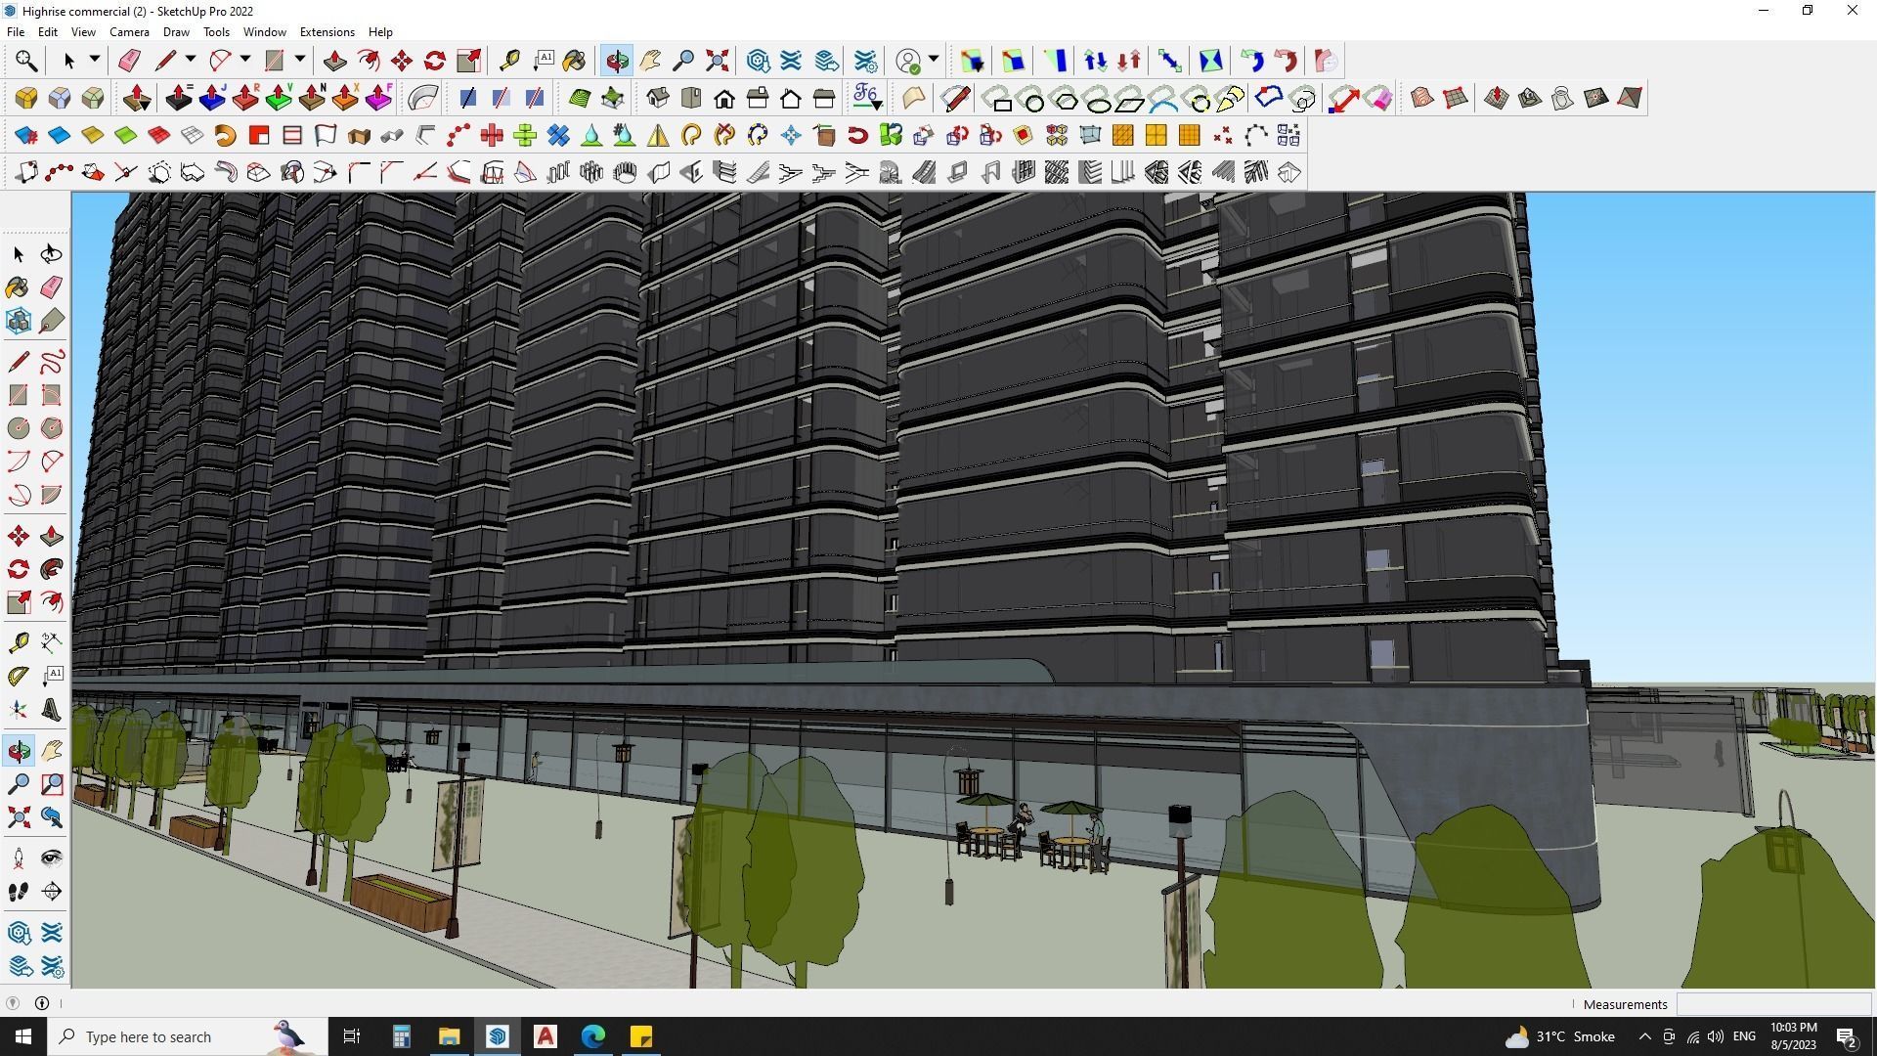
Task: Click the solid black house style icon
Action: 724,98
